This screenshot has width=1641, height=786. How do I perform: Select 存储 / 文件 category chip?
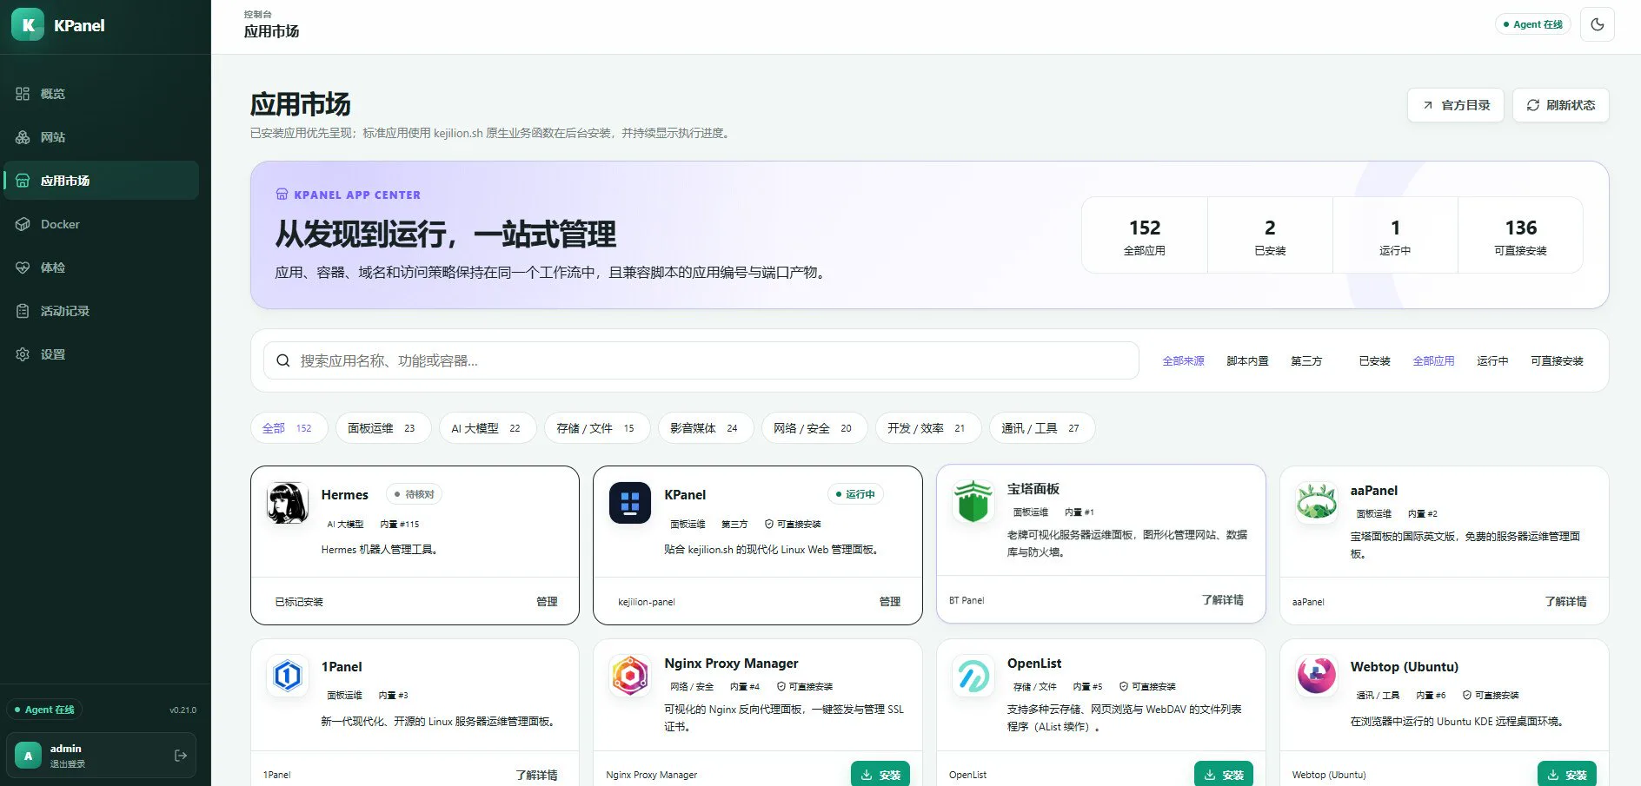tap(596, 428)
